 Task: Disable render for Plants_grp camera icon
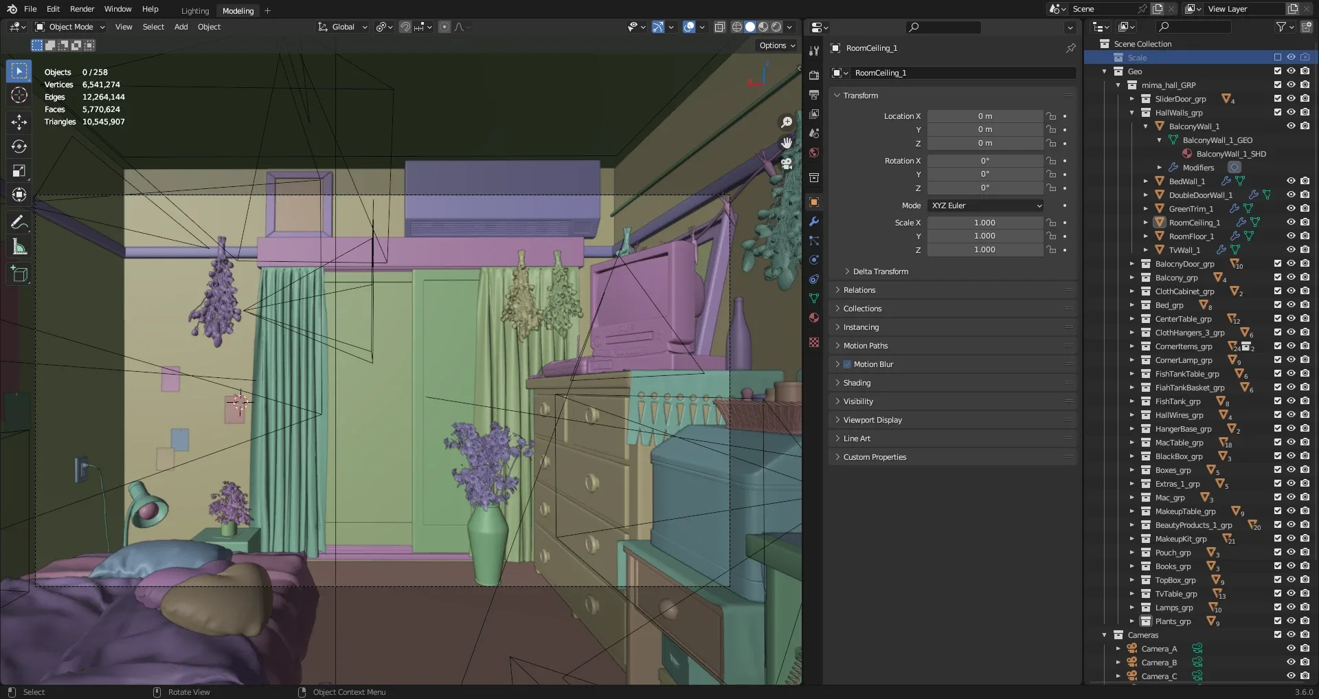pyautogui.click(x=1305, y=621)
